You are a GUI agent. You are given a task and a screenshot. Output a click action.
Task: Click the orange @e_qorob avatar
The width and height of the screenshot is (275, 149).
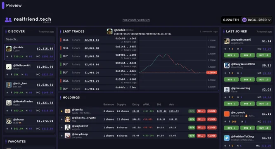tap(227, 114)
